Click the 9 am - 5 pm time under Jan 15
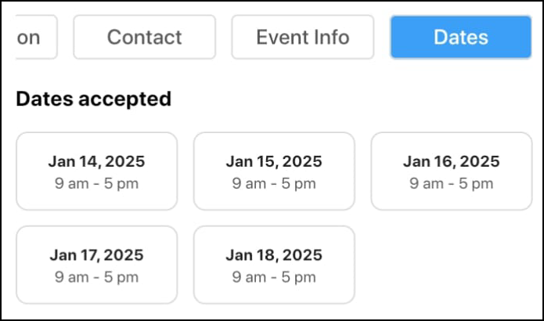544x321 pixels. (x=274, y=184)
